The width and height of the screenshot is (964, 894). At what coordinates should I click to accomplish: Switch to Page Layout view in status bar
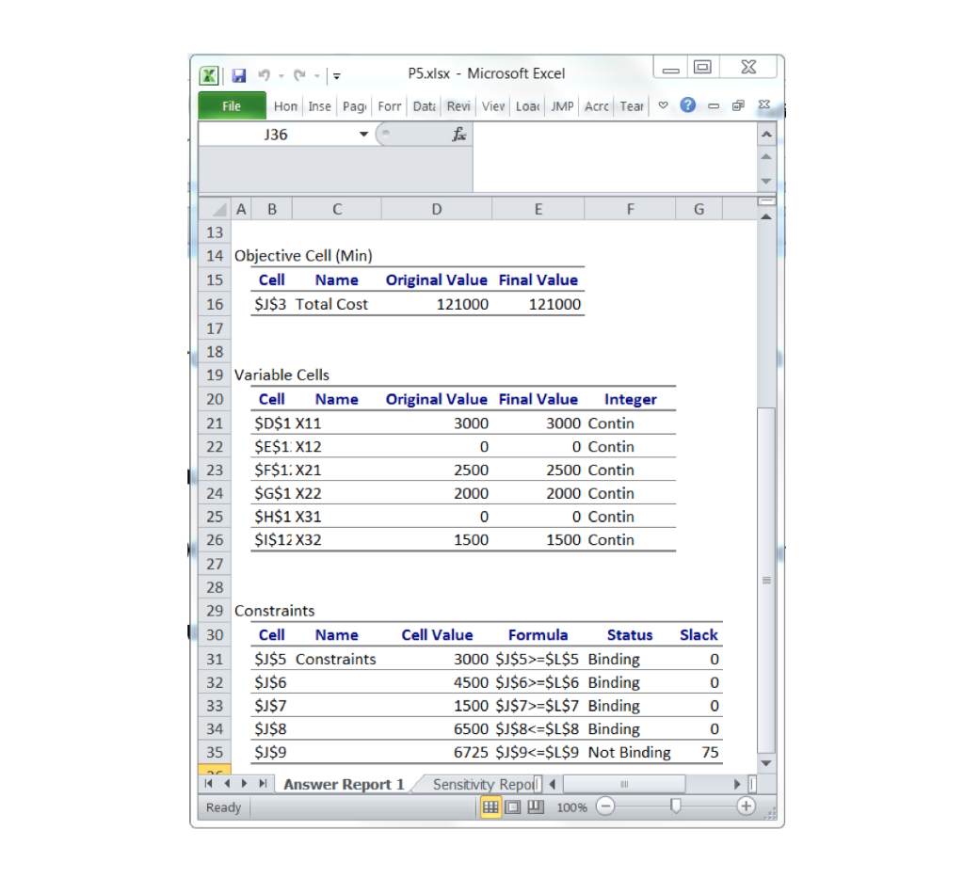pyautogui.click(x=513, y=806)
